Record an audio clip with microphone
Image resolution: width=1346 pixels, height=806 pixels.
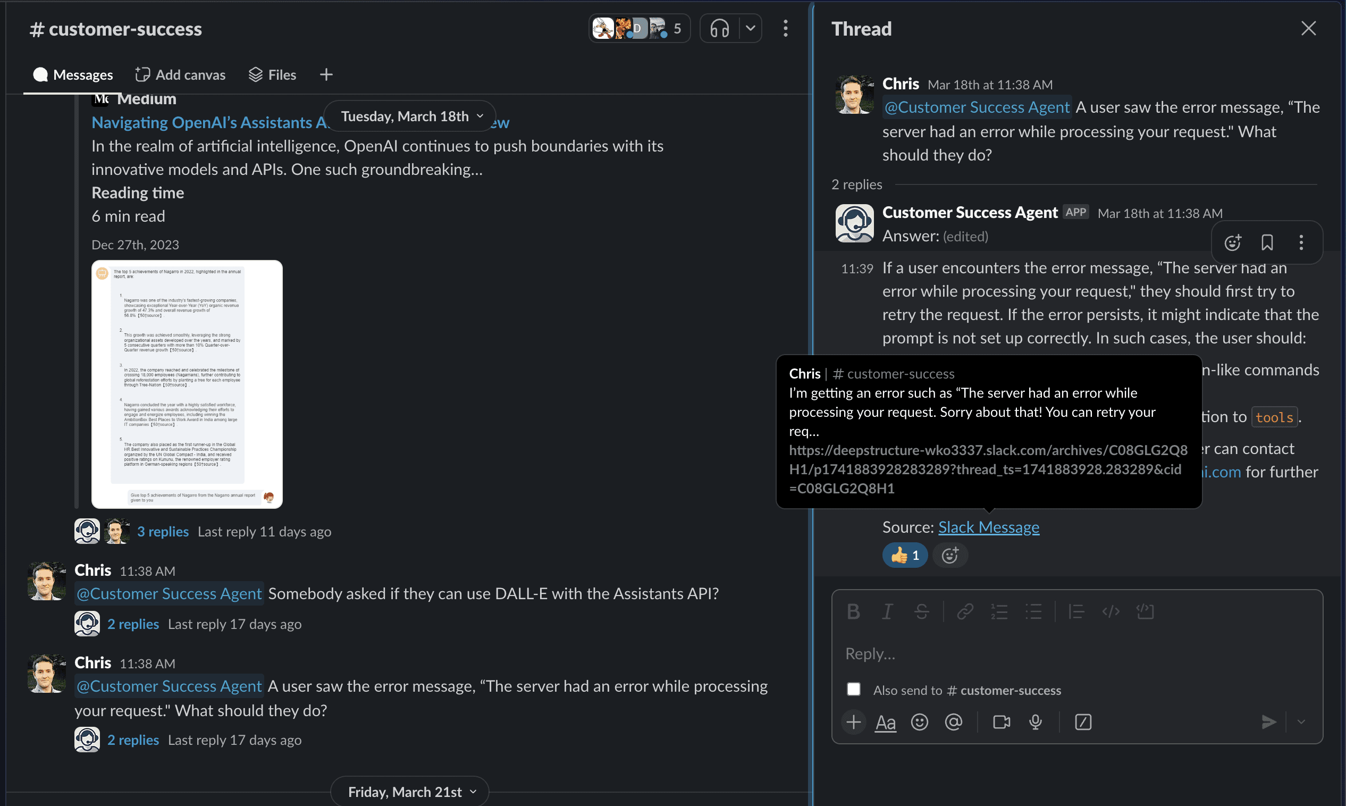pyautogui.click(x=1036, y=723)
